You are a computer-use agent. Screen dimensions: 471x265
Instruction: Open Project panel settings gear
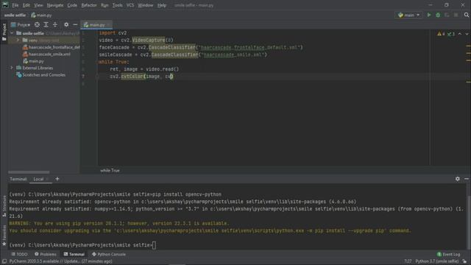pyautogui.click(x=66, y=24)
